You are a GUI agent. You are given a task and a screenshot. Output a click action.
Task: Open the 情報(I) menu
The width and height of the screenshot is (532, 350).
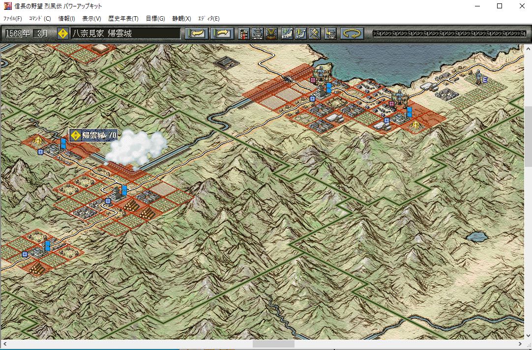click(x=66, y=18)
